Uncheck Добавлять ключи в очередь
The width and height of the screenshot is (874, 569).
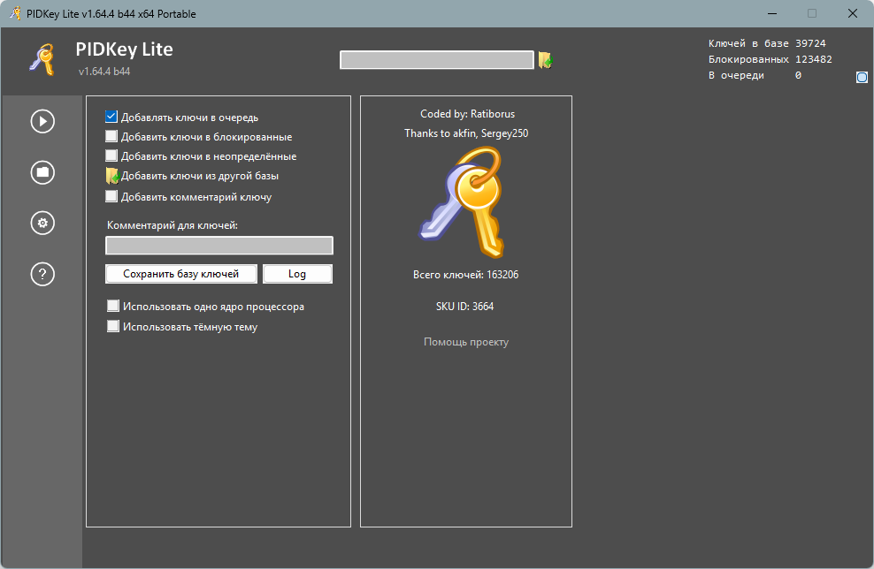(x=111, y=117)
